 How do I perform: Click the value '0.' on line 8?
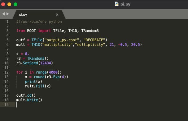(x=27, y=54)
